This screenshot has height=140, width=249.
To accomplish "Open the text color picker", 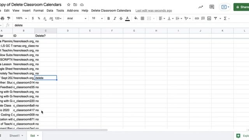I will tap(127, 18).
